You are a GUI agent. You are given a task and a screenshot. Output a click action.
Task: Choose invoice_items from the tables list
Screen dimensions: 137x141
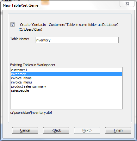point(66,78)
